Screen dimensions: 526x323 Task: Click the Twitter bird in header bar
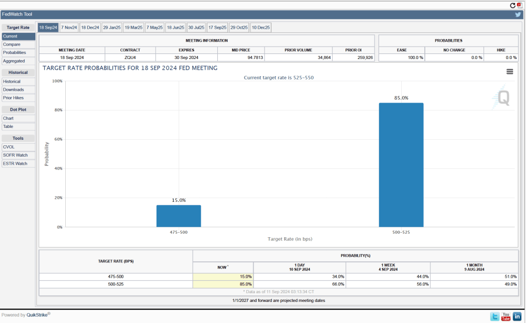tap(518, 14)
